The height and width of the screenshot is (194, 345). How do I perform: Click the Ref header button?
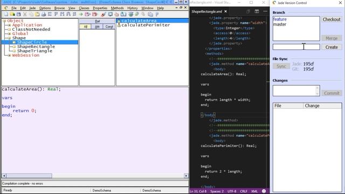[97, 22]
